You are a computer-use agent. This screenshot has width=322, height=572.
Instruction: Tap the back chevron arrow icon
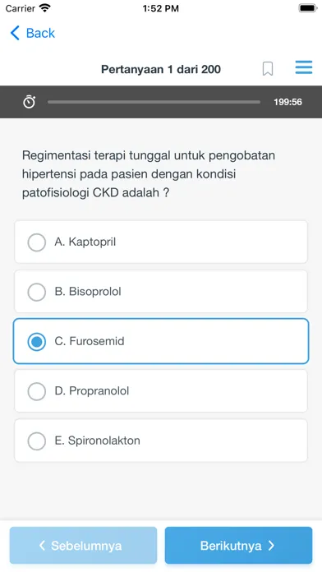(x=15, y=33)
